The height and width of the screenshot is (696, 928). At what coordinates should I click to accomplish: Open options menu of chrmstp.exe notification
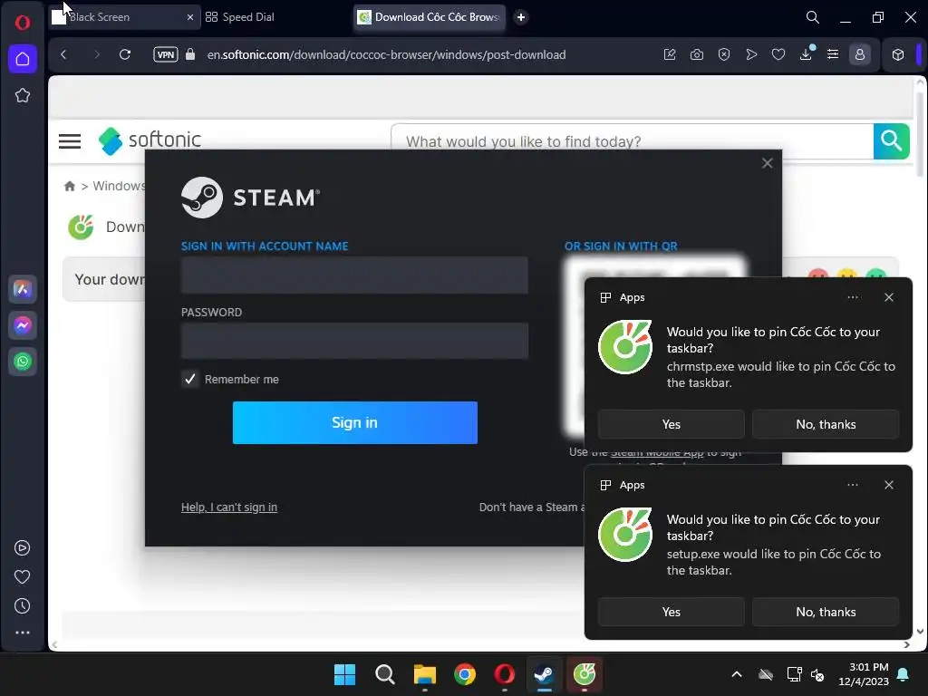[852, 297]
